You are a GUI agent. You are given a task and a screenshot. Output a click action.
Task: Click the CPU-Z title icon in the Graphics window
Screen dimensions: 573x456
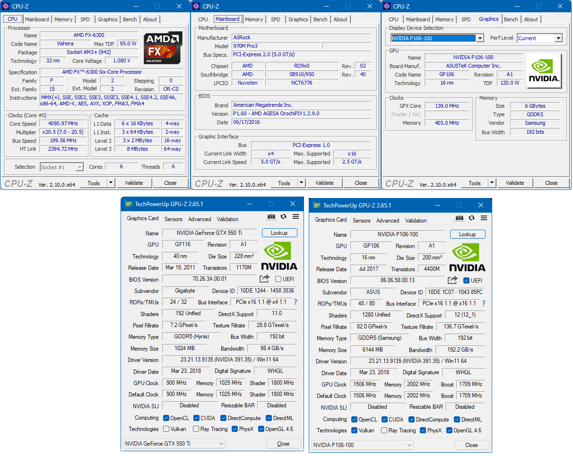coord(387,6)
